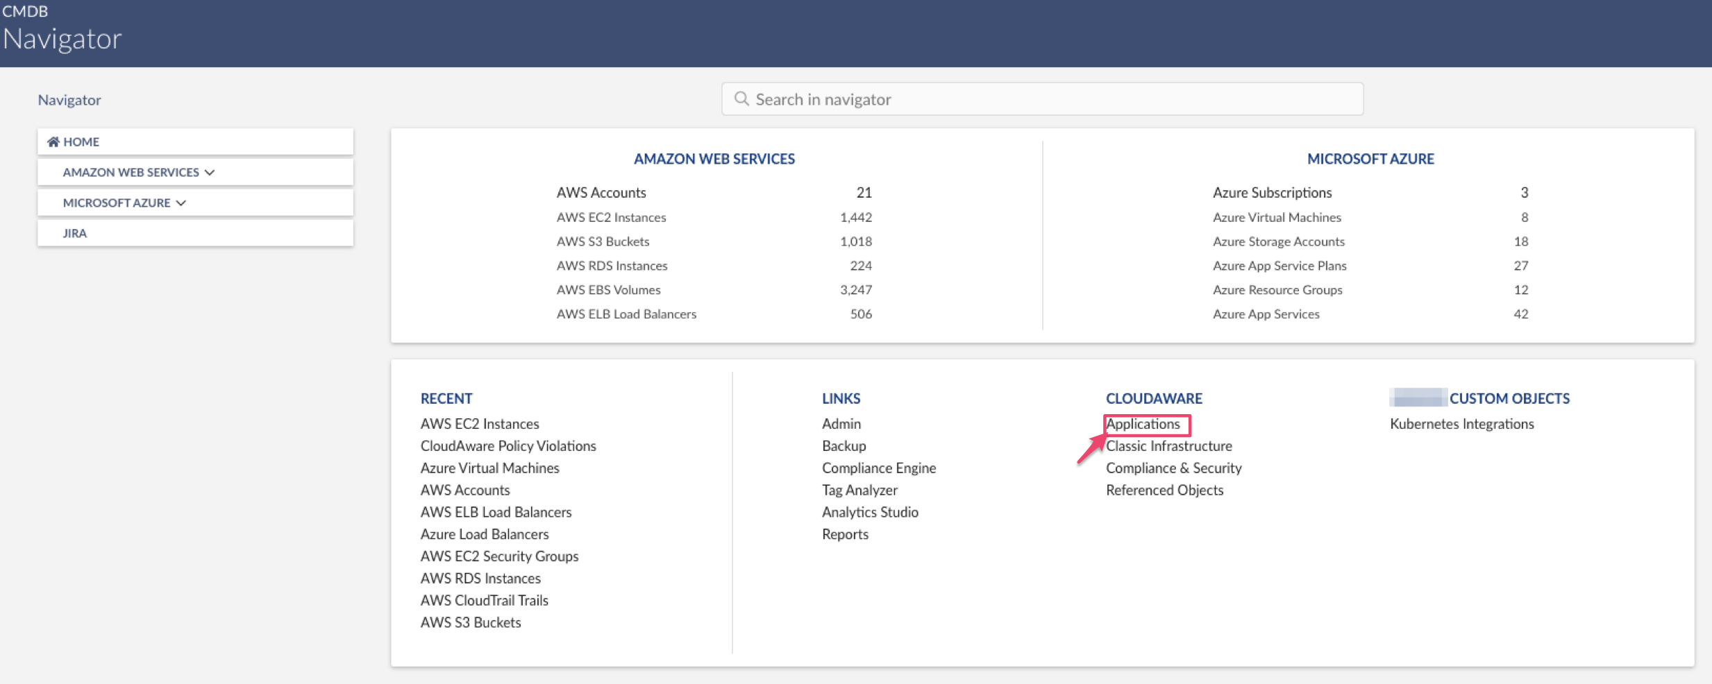Click the LINKS section heading
Viewport: 1712px width, 684px height.
(841, 398)
